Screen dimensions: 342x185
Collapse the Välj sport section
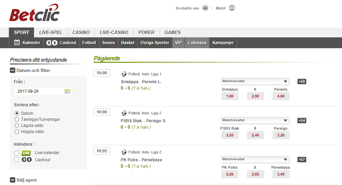pos(13,180)
